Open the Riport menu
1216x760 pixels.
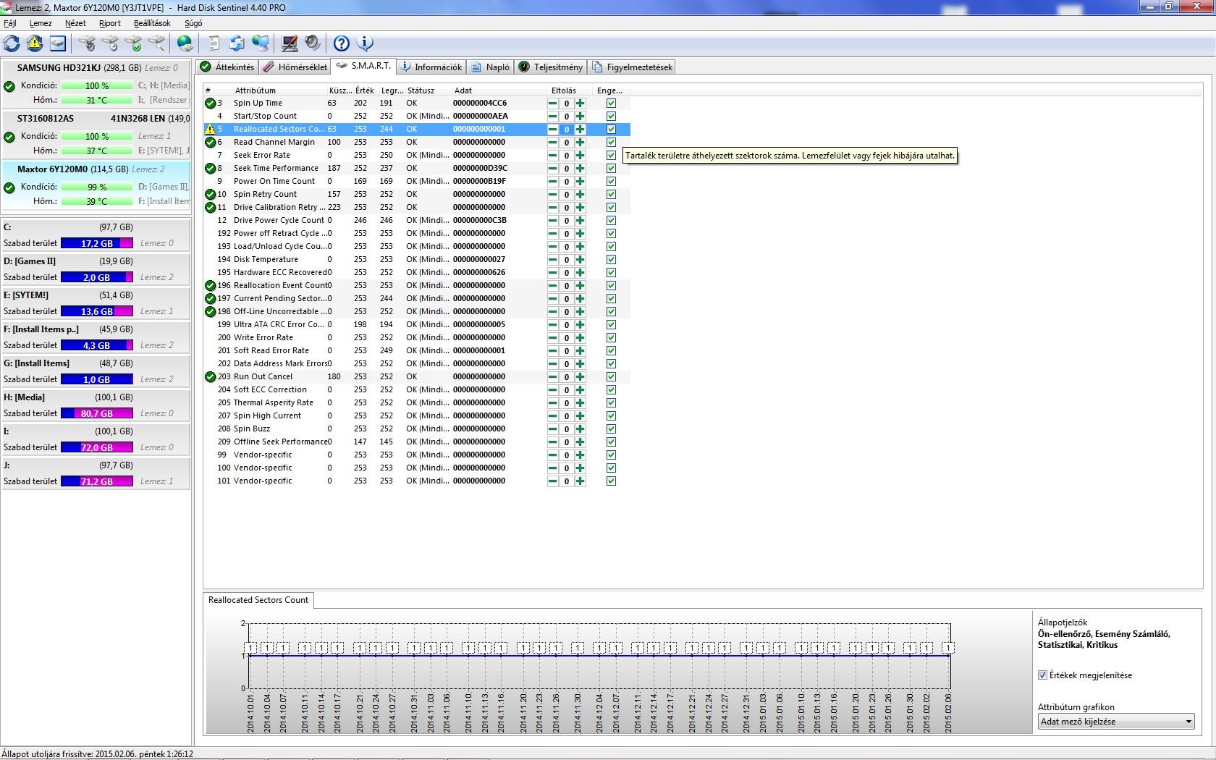(x=110, y=23)
